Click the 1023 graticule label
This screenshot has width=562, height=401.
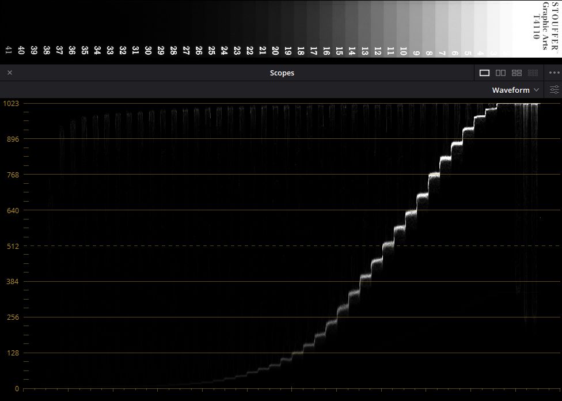[x=11, y=103]
